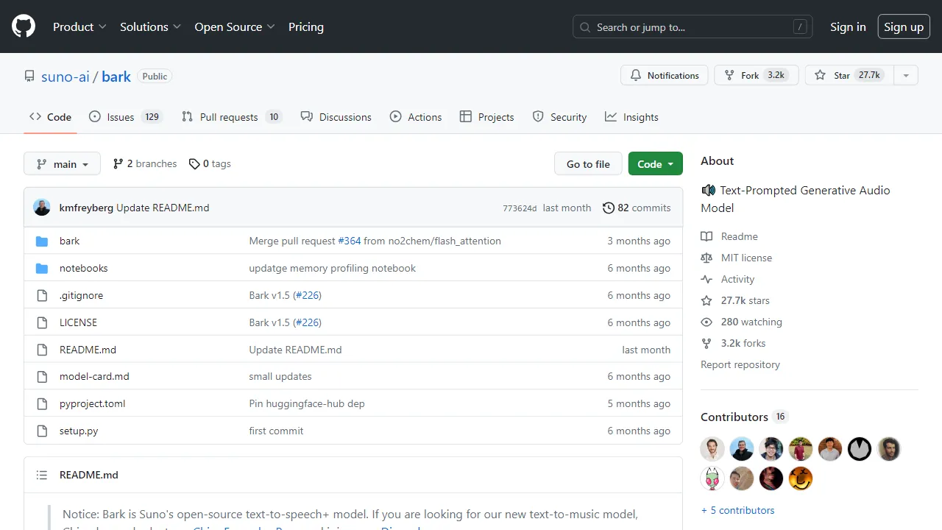Show the + 5 contributors link
Image resolution: width=942 pixels, height=530 pixels.
pos(737,510)
